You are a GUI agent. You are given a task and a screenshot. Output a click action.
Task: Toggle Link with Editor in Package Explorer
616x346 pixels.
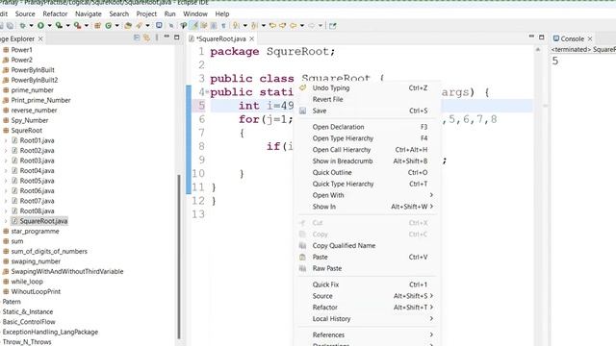tap(146, 37)
